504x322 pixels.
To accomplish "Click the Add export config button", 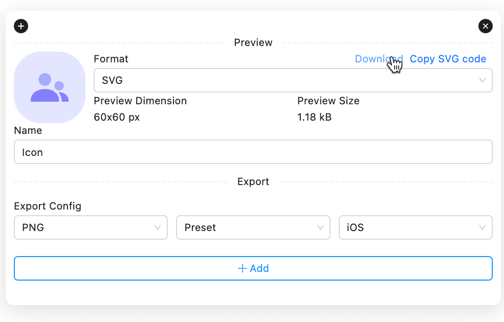I will 253,268.
